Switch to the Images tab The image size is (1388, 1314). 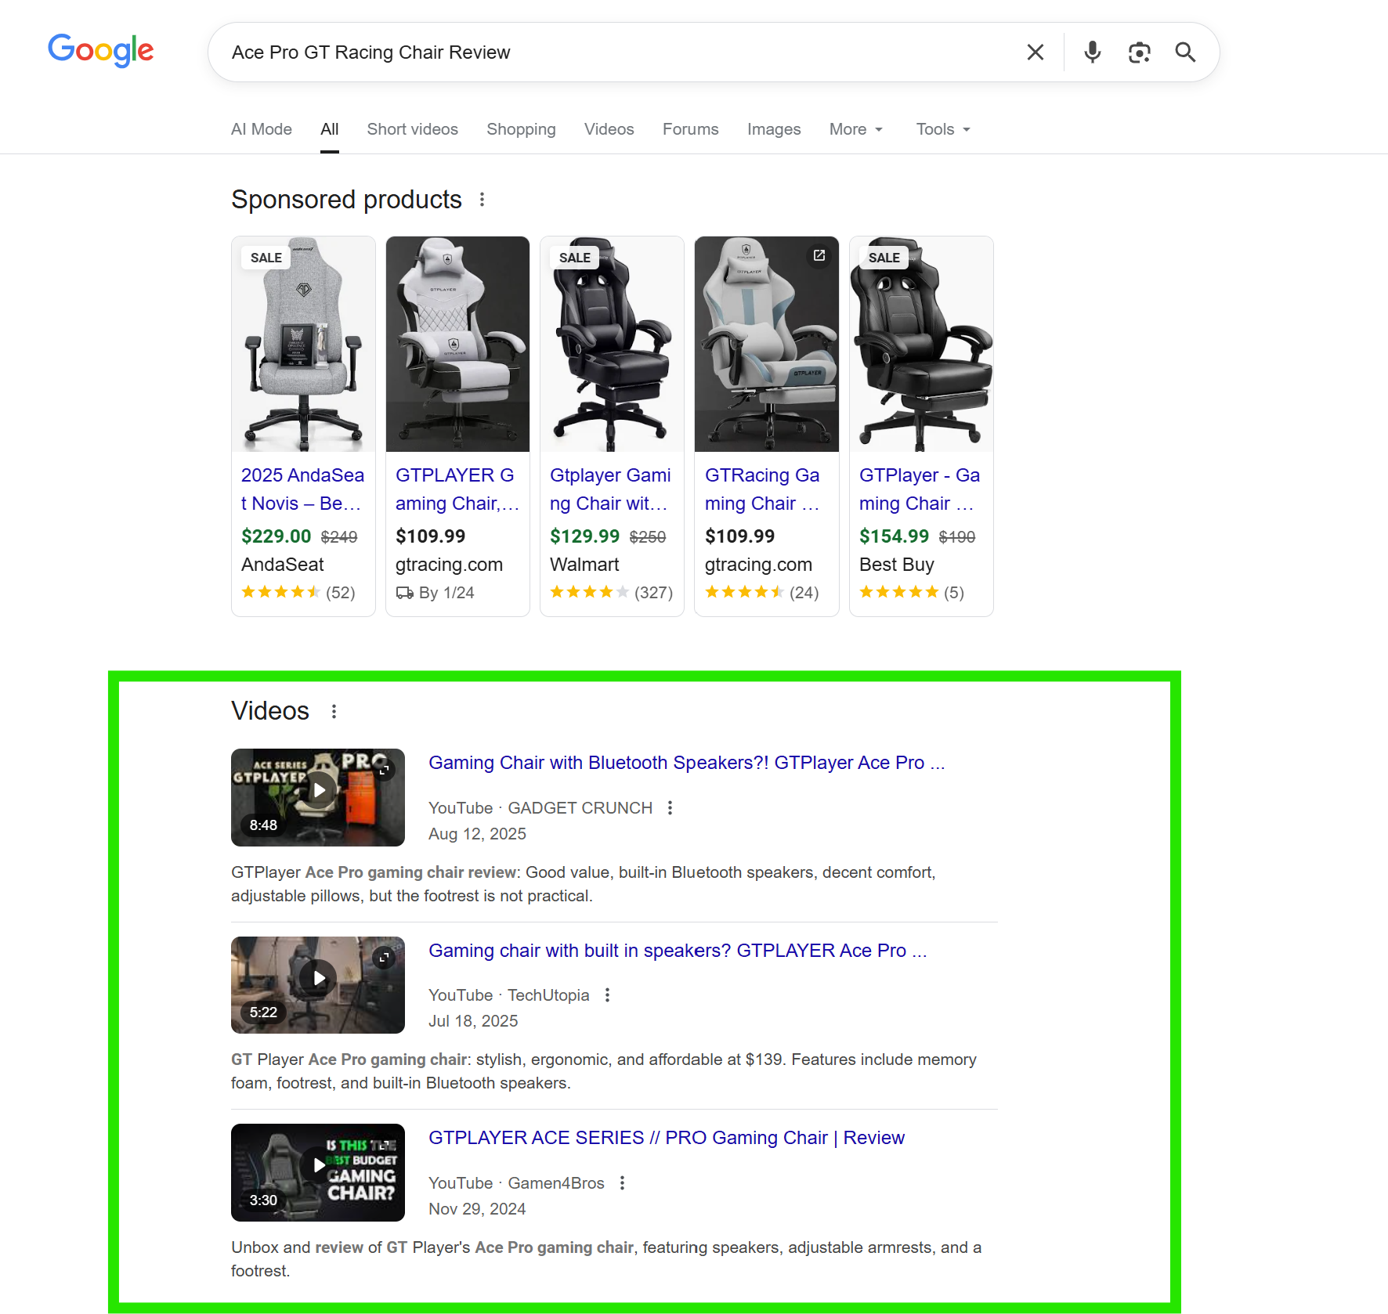click(773, 129)
